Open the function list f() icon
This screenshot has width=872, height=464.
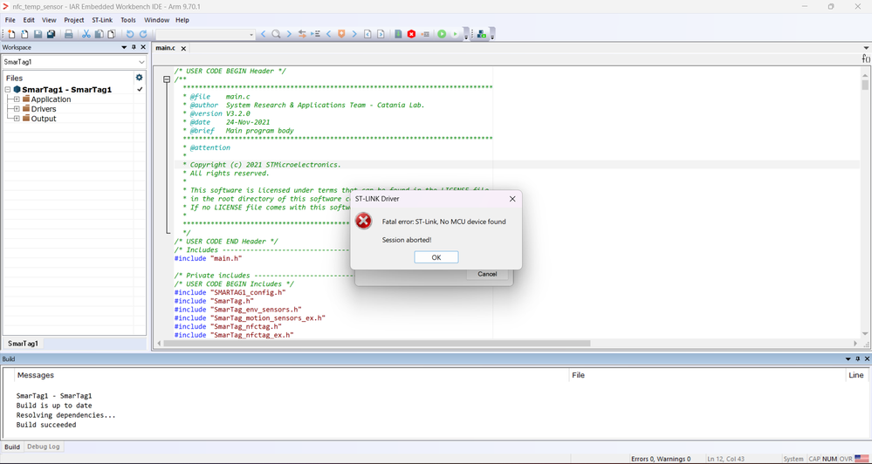tap(866, 58)
